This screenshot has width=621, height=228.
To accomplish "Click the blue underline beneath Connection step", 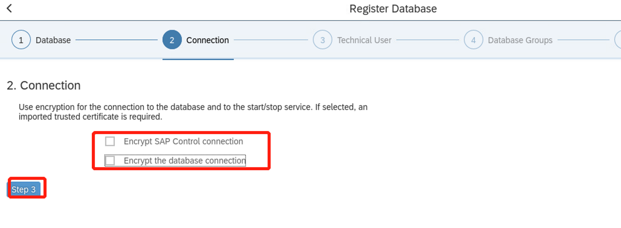I will tap(198, 59).
